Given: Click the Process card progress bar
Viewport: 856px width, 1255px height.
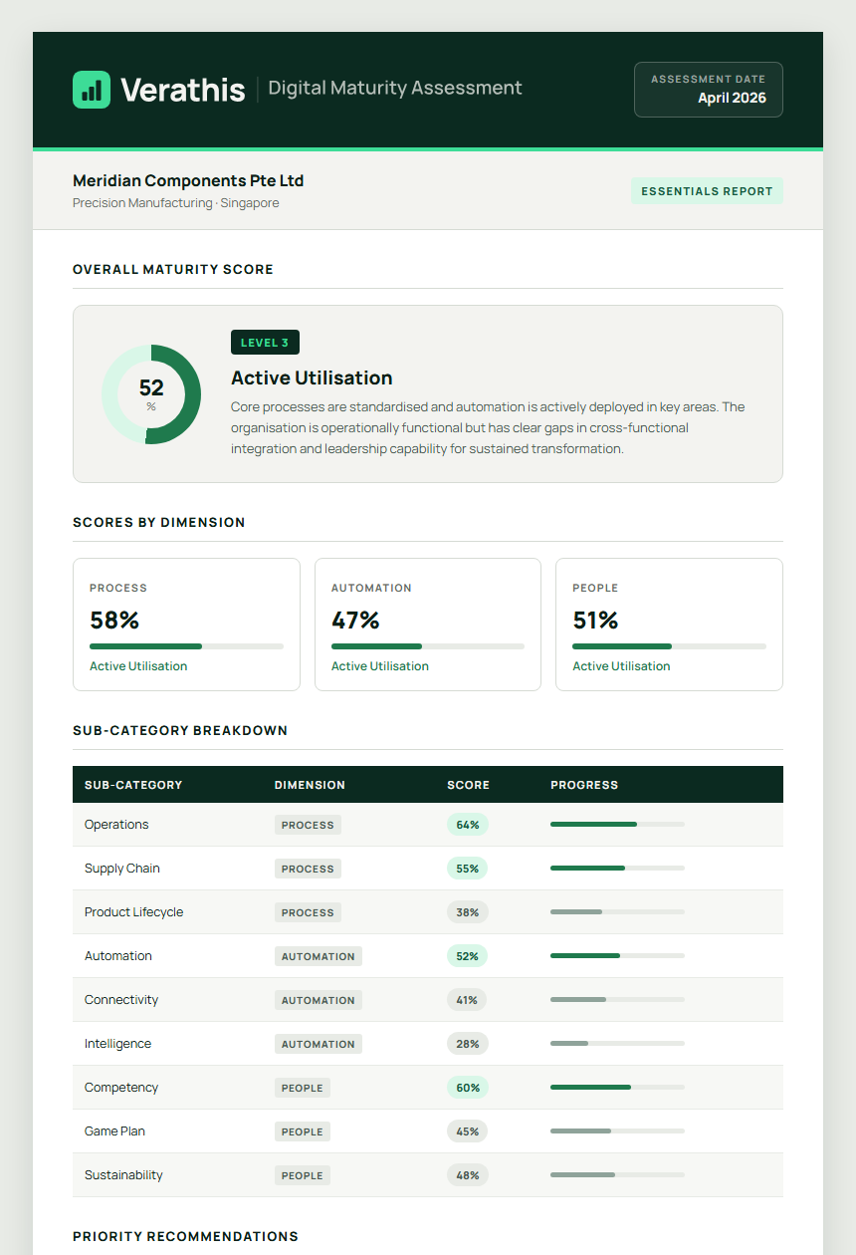Looking at the screenshot, I should pyautogui.click(x=186, y=646).
